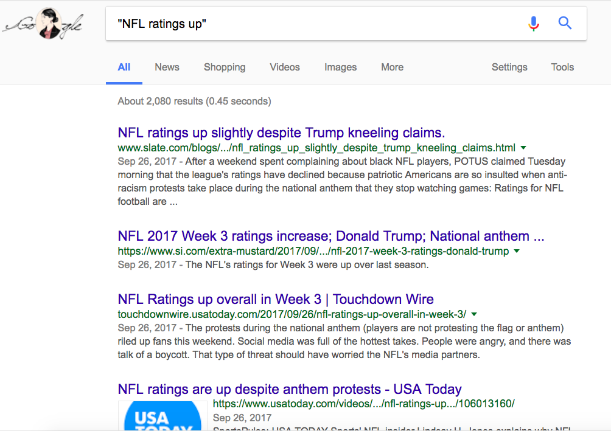Open the search Tools options
Viewport: 611px width, 431px height.
tap(562, 67)
